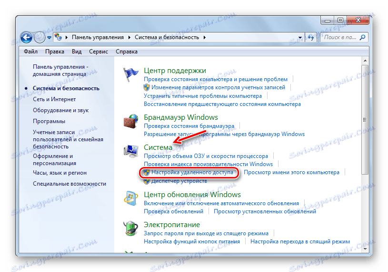Open the Справка menu
Viewport: 388px width, 272px height.
click(x=127, y=52)
